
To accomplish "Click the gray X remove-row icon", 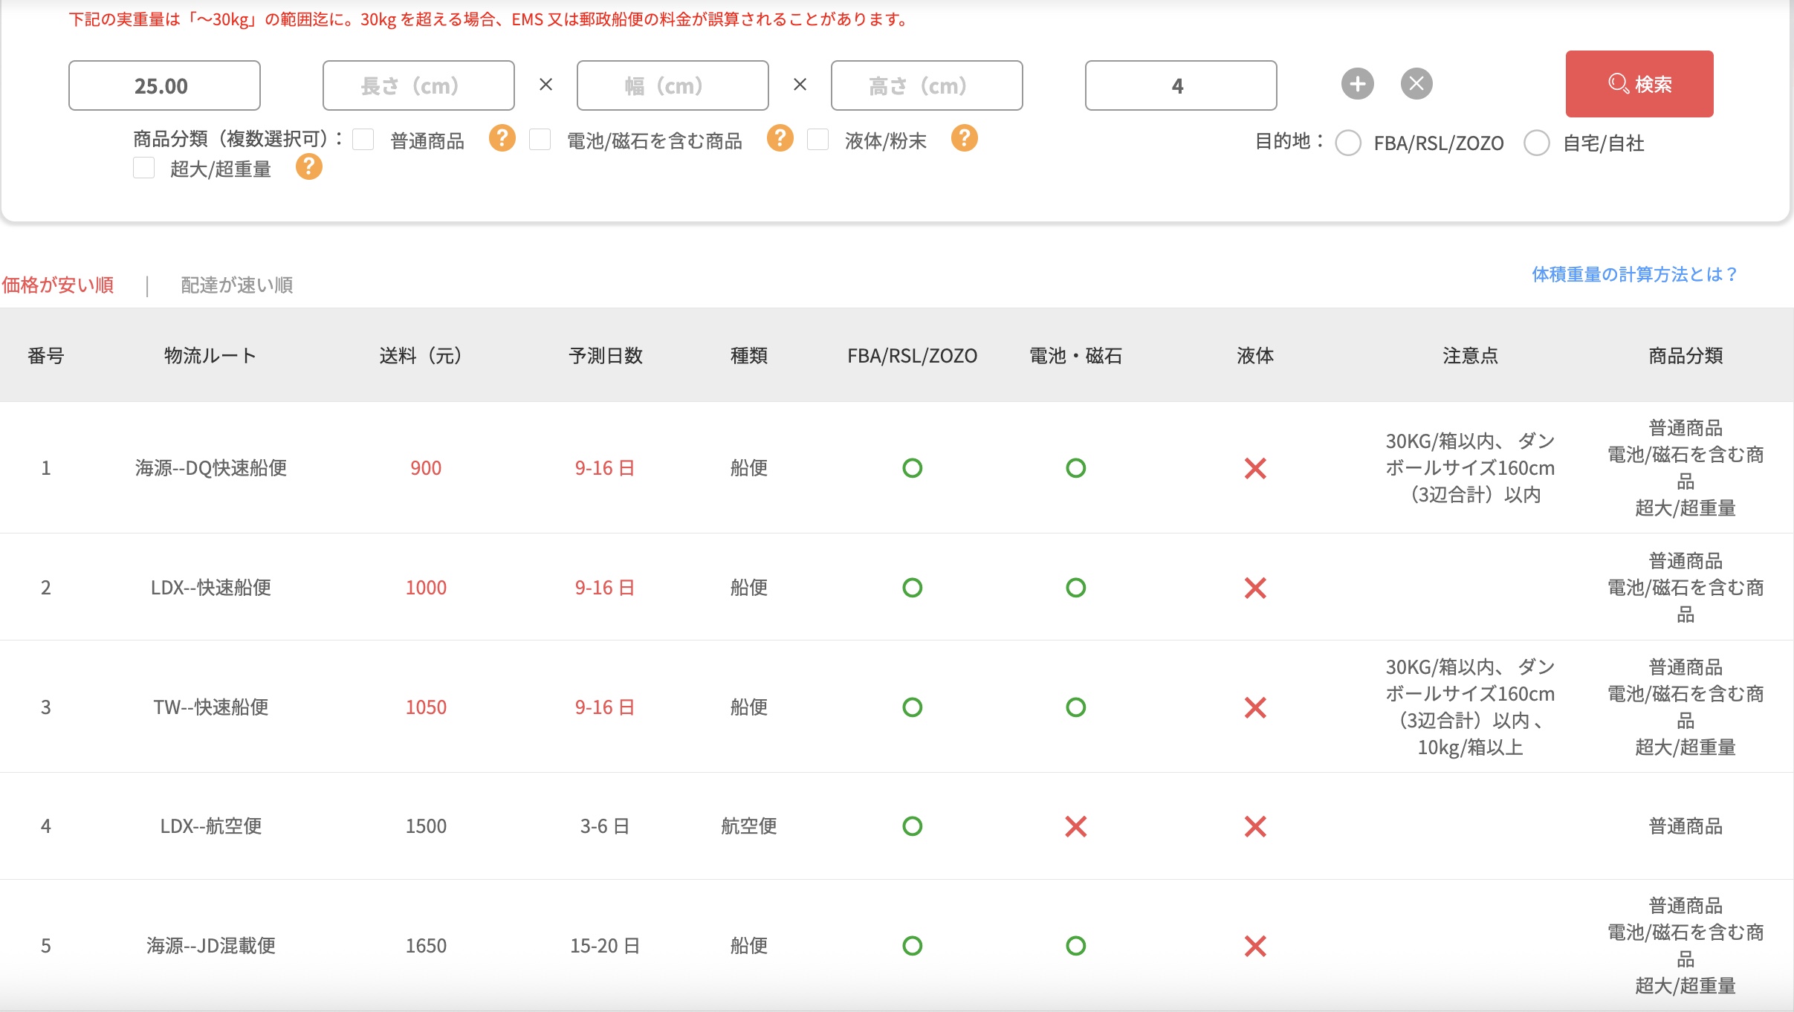I will [1416, 83].
